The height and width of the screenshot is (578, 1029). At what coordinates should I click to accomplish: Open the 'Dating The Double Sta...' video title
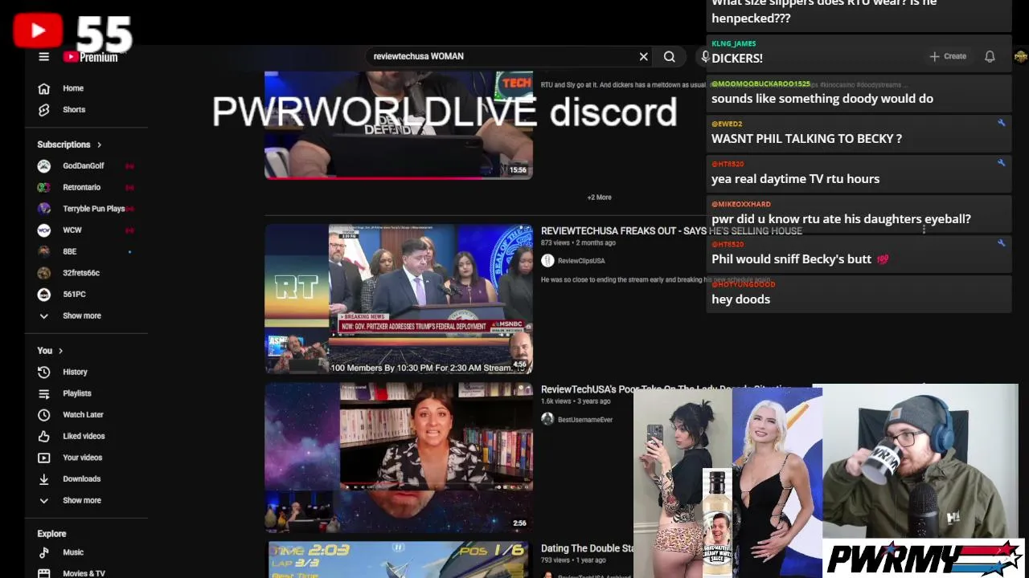[x=587, y=548]
